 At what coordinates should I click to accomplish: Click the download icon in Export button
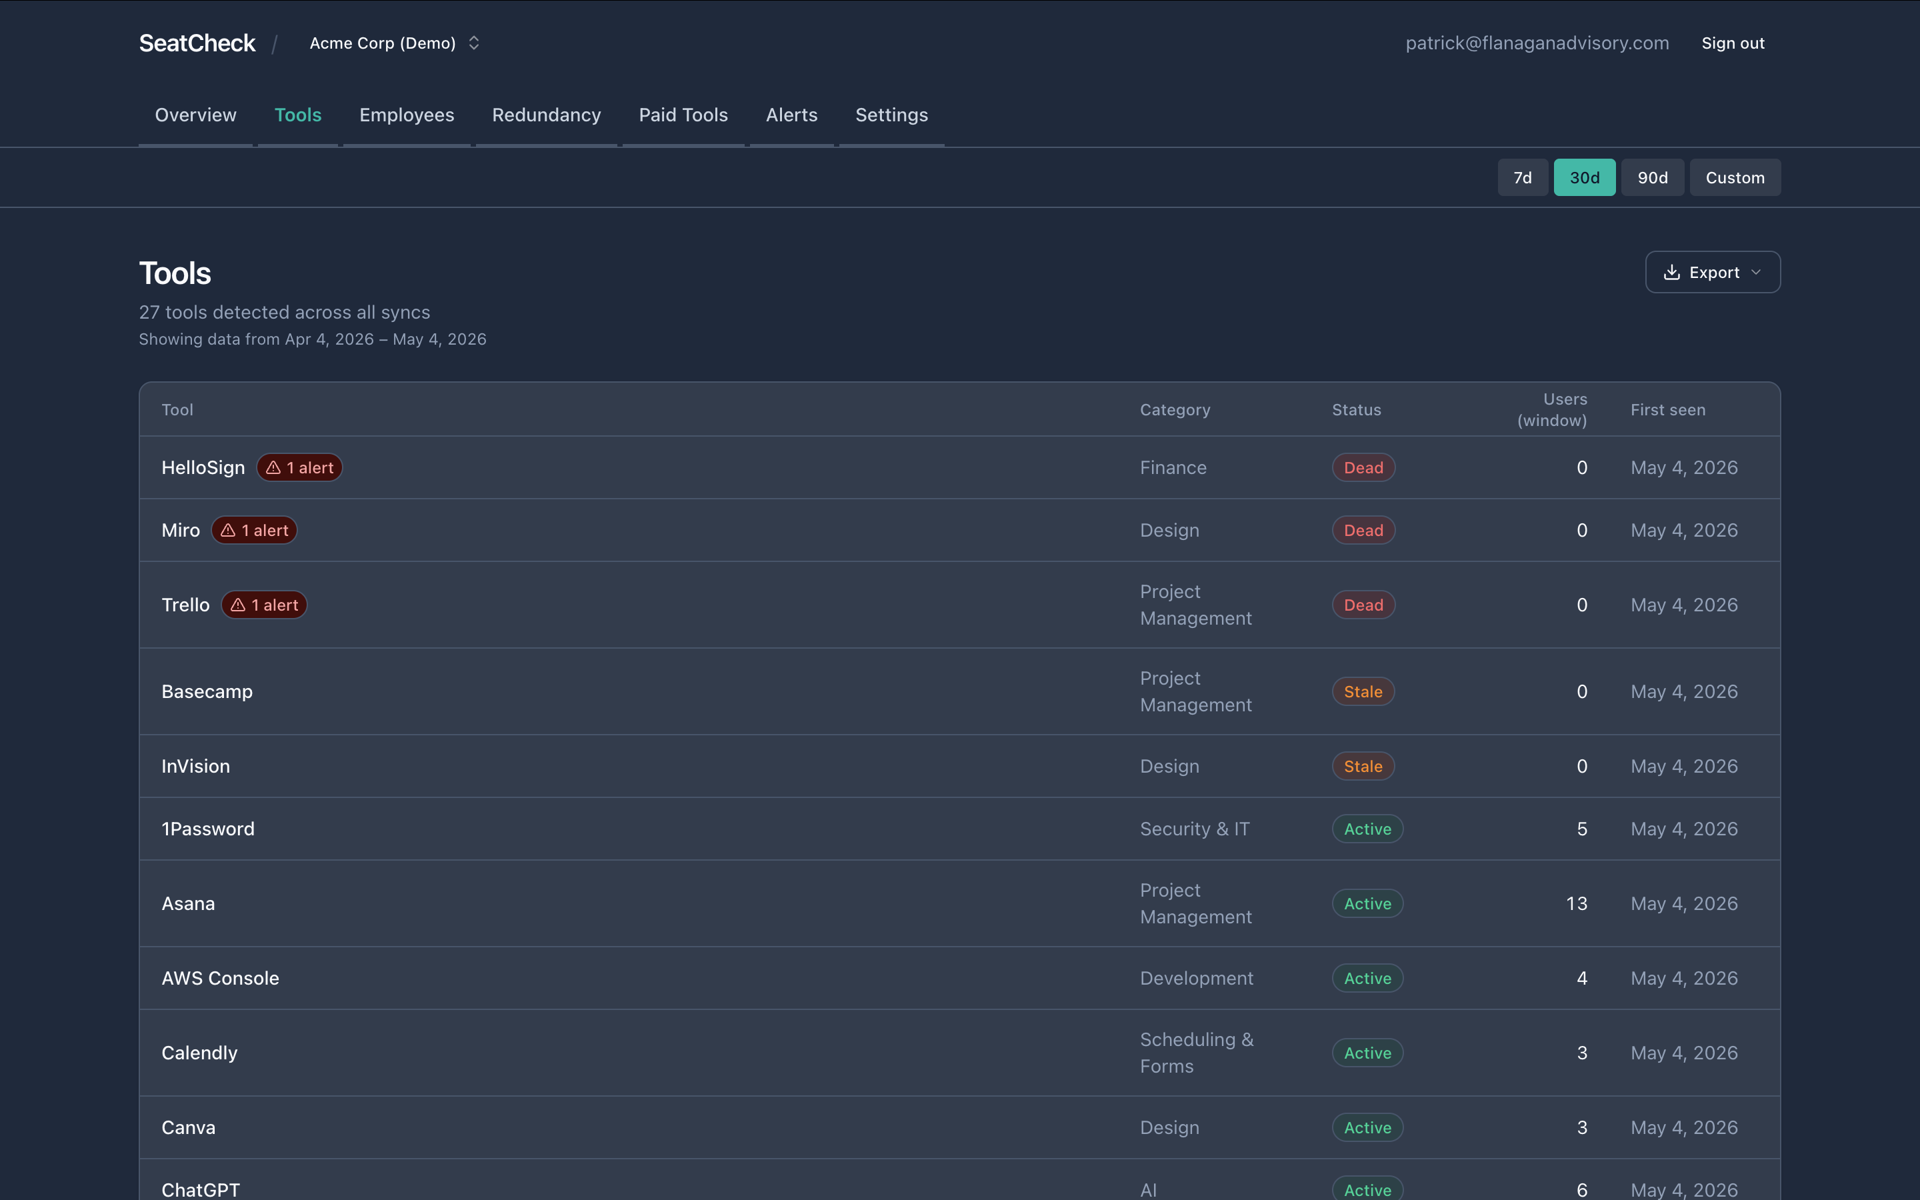coord(1671,272)
